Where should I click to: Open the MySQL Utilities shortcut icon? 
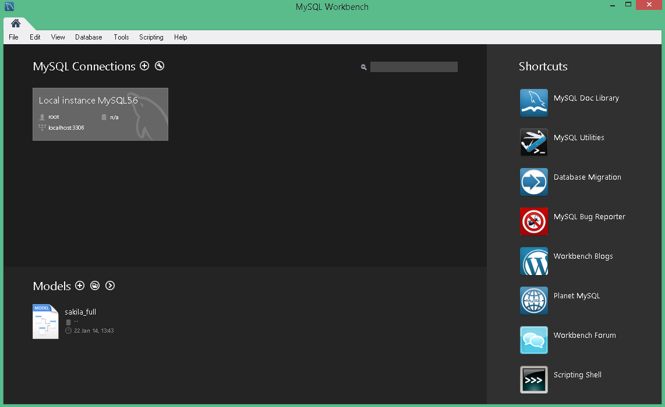[x=533, y=142]
